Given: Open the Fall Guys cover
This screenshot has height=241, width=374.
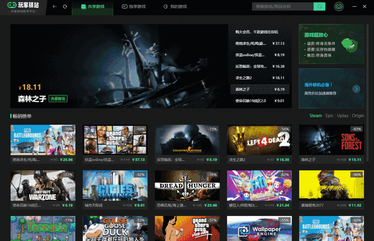Looking at the screenshot, I should click(x=259, y=186).
